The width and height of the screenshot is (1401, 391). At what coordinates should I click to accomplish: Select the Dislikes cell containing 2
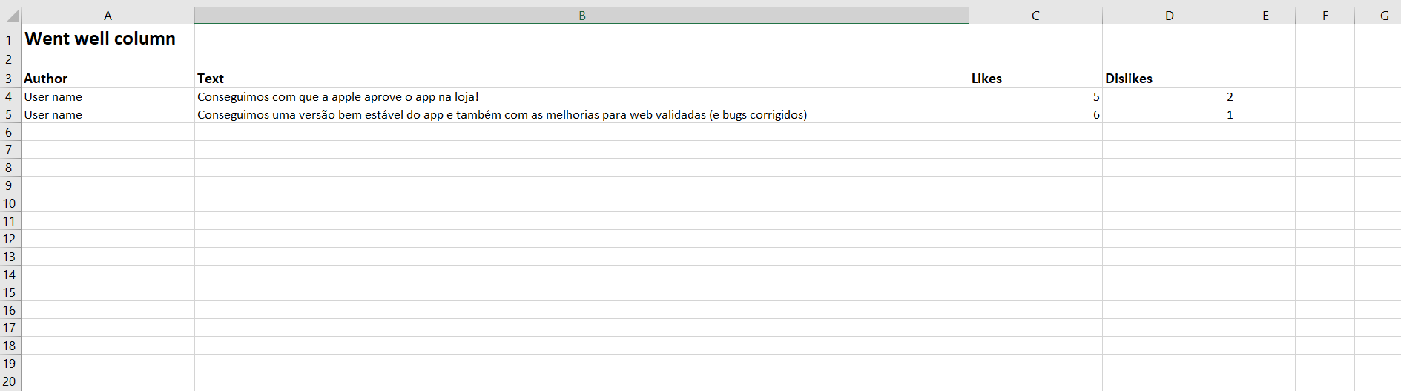pos(1169,96)
